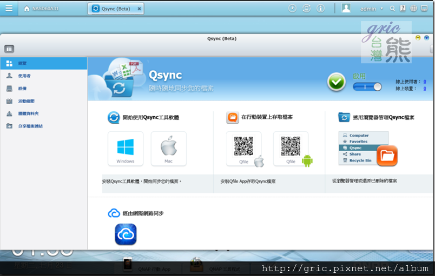
Task: Click the 線上使用者 count link
Action: 425,82
